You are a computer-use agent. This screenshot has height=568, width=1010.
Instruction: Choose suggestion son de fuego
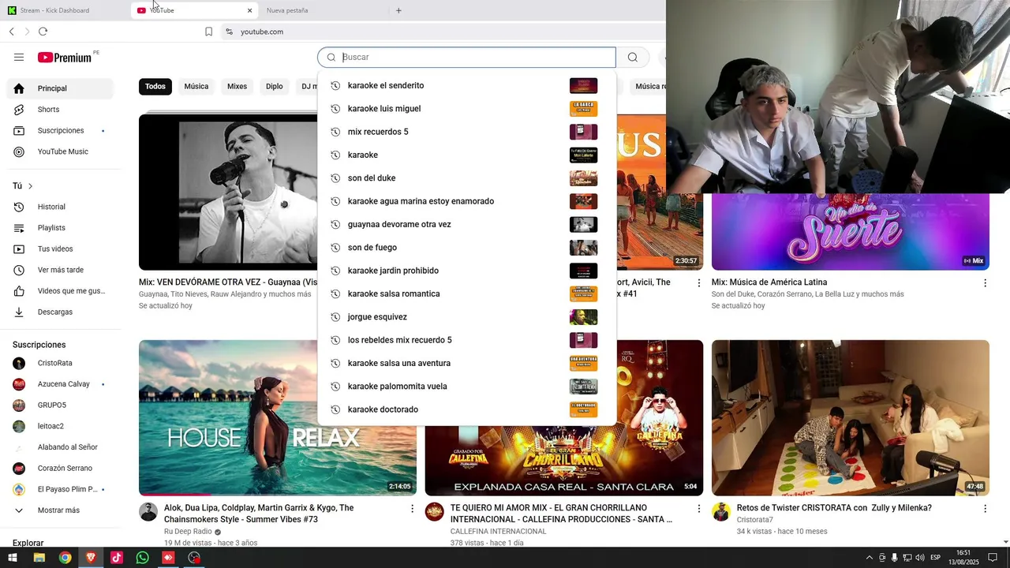point(466,248)
